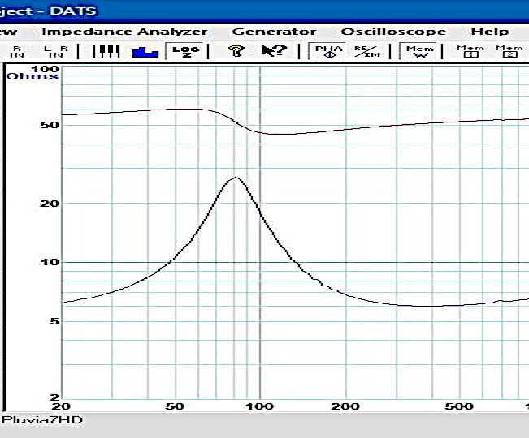Viewport: 529px width, 438px height.
Task: Open the Impedance Analyzer menu
Action: [124, 32]
